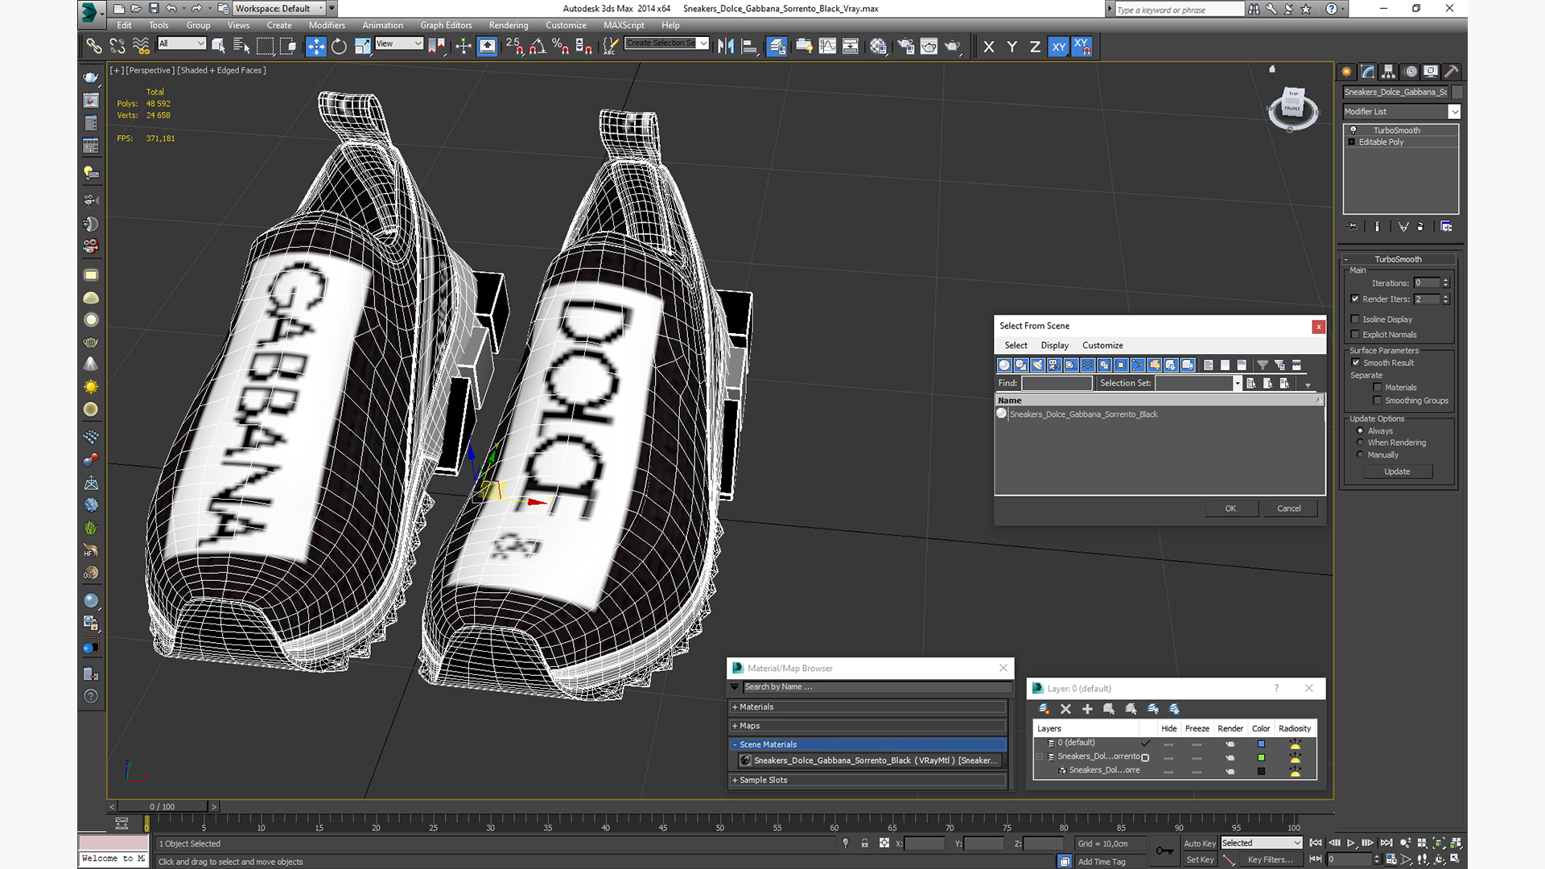Open the key filter Selected dropdown
Screen dimensions: 1545x869
coord(1261,843)
